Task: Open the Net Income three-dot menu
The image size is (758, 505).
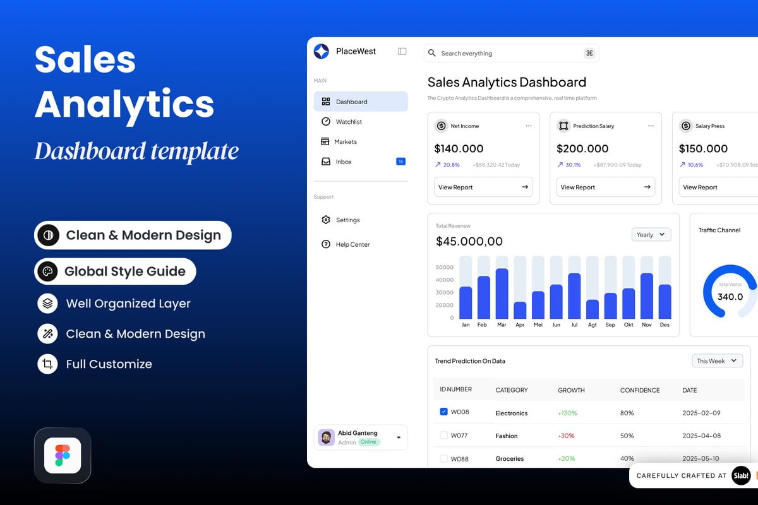Action: pos(529,126)
